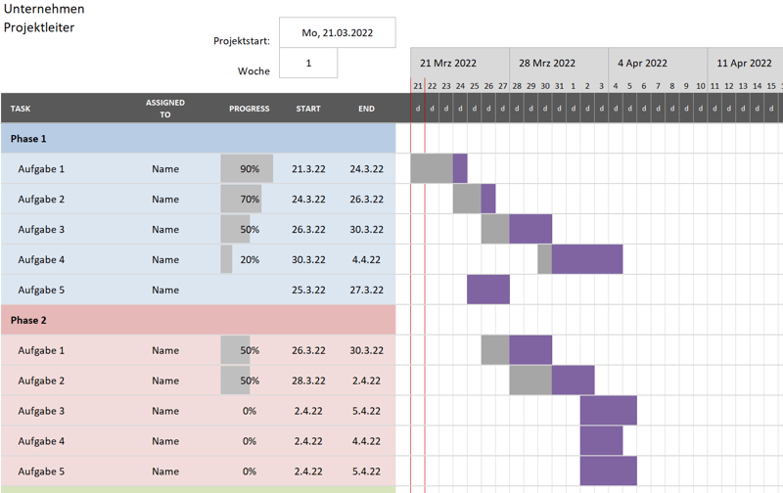Select the START column header

(308, 109)
